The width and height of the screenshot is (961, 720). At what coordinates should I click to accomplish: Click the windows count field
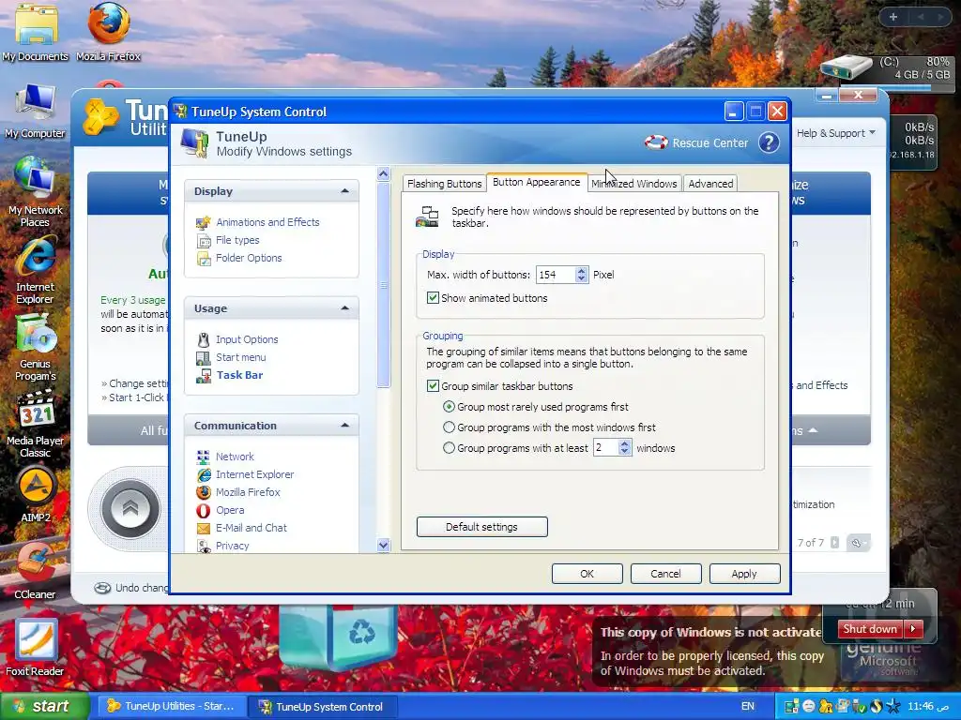click(x=605, y=448)
